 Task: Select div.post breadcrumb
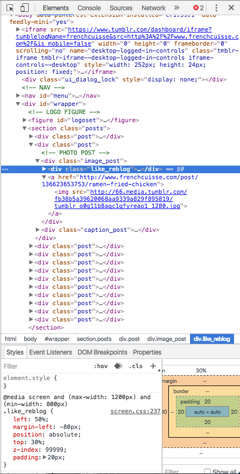coord(129,339)
